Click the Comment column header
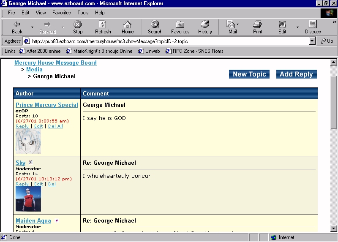338x242 pixels. (x=199, y=93)
